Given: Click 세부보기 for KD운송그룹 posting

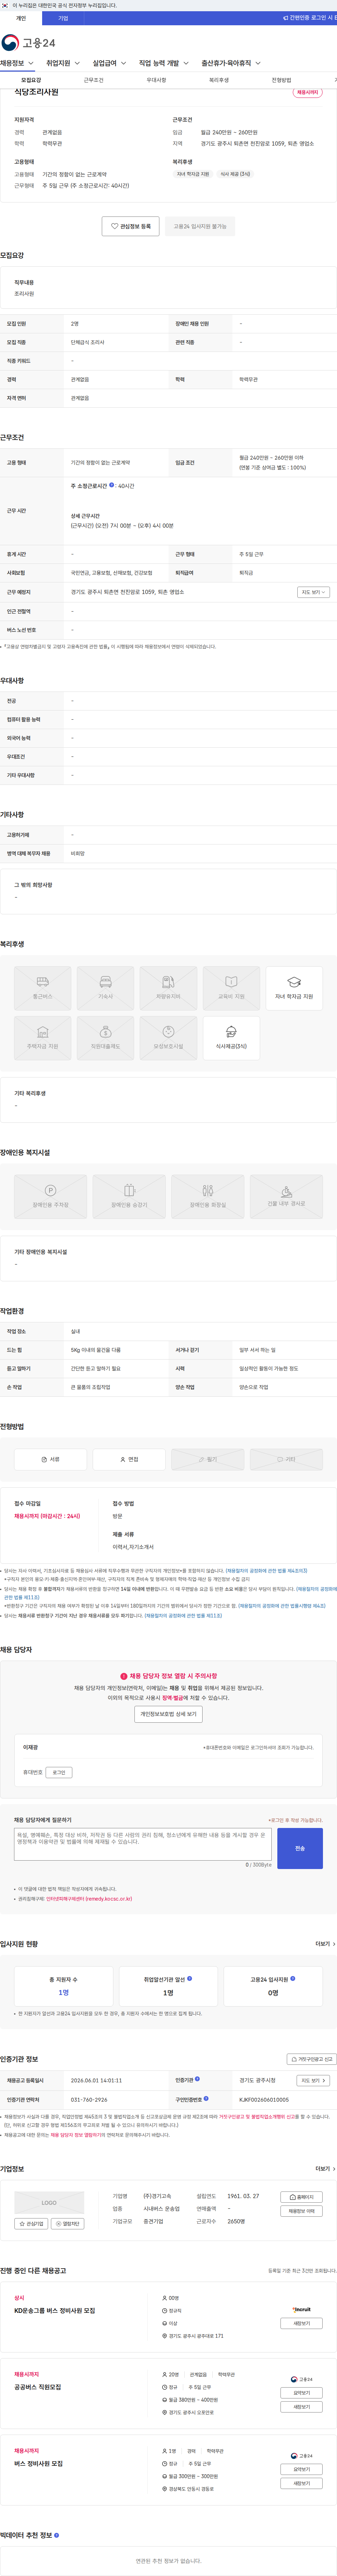Looking at the screenshot, I should pos(301,2323).
